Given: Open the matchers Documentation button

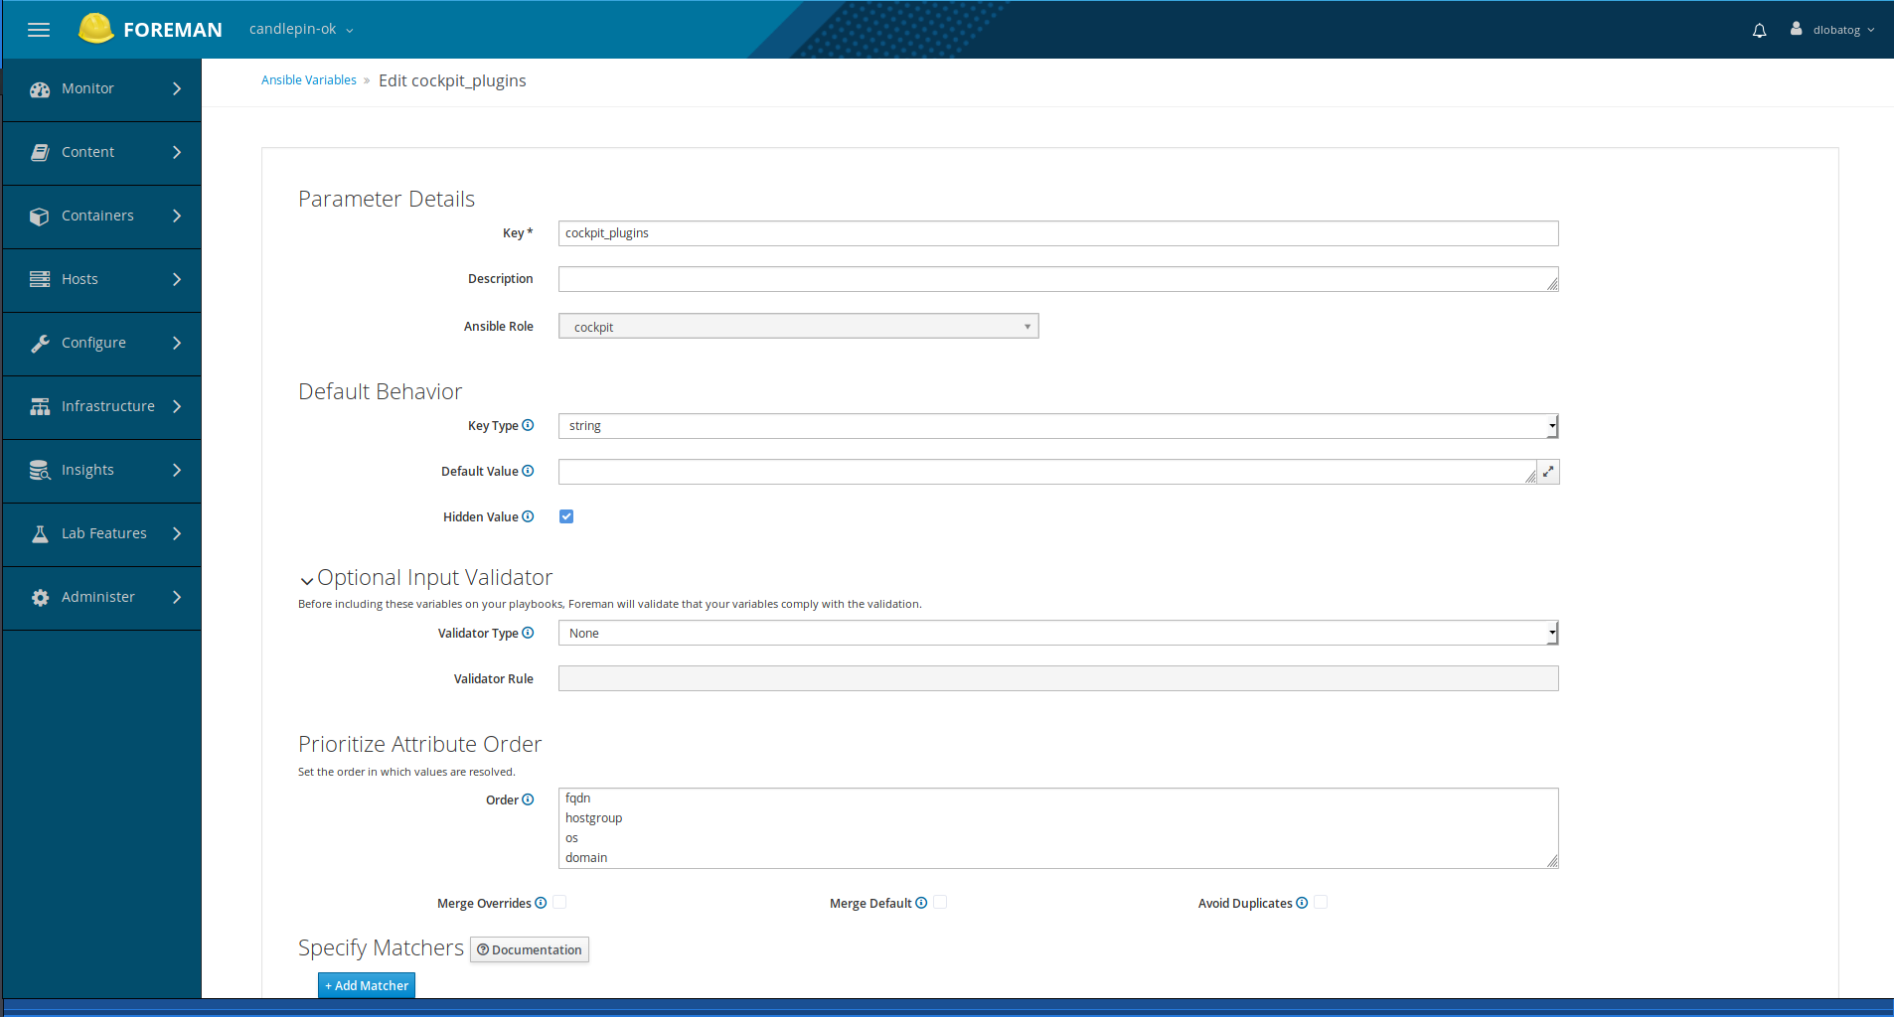Looking at the screenshot, I should click(530, 949).
